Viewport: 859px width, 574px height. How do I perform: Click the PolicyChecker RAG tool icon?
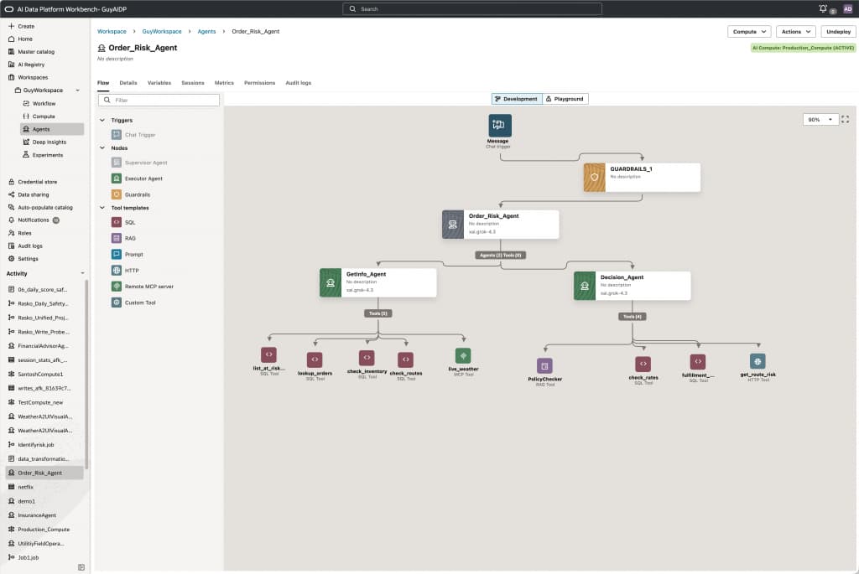544,365
